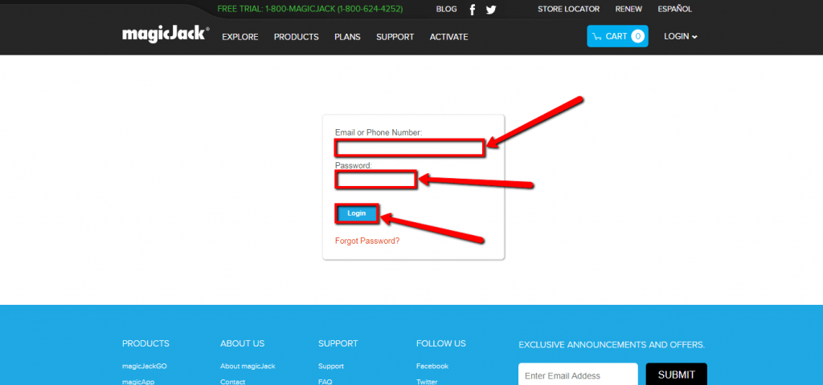Click the black SUBMIT button
Viewport: 823px width, 385px height.
676,374
